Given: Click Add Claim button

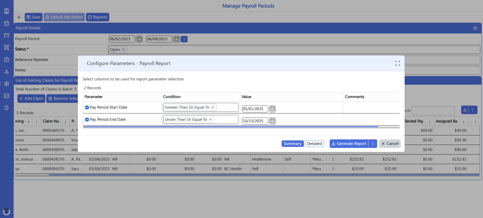Looking at the screenshot, I should pos(31,99).
